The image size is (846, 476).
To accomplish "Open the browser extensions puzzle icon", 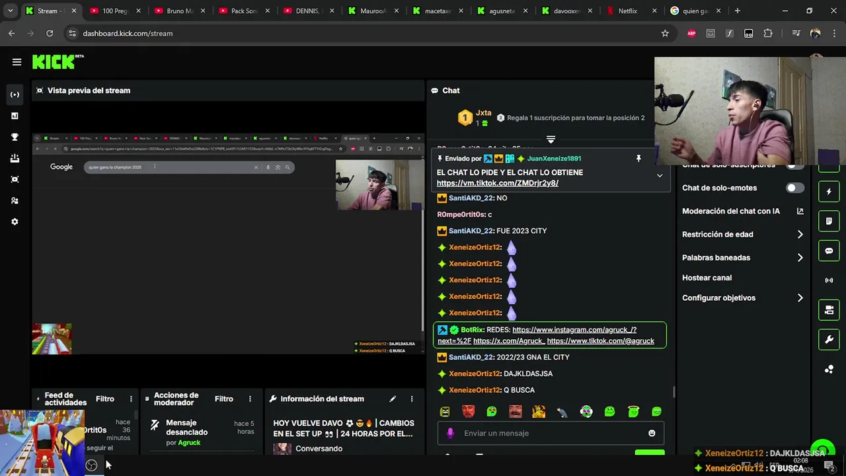I will 768,33.
